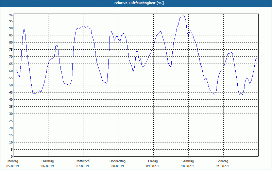Pick the y-axis label '75'
272x170 pixels.
pyautogui.click(x=11, y=49)
